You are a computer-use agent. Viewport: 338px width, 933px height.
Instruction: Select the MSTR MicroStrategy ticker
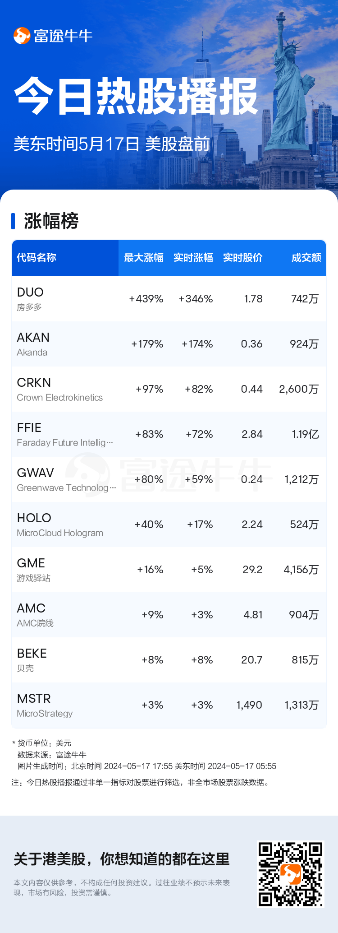34,699
